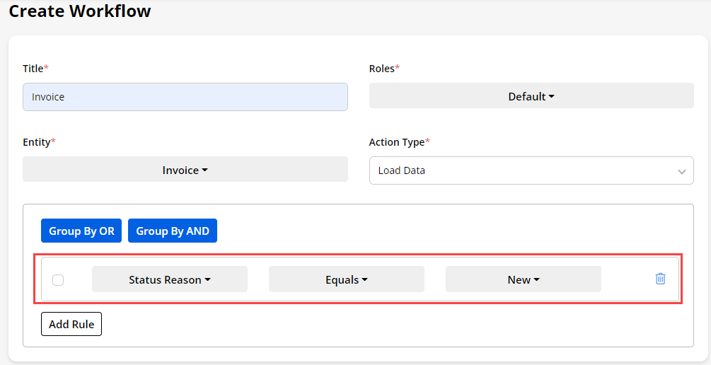This screenshot has width=711, height=365.
Task: Open the Status Reason field dropdown
Action: click(169, 279)
